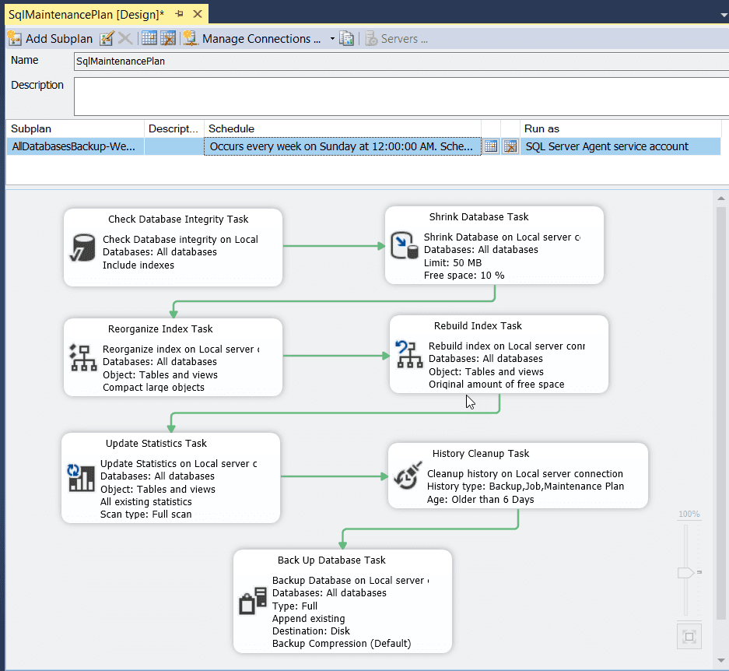
Task: Open Manage Connections in the toolbar
Action: pyautogui.click(x=253, y=39)
